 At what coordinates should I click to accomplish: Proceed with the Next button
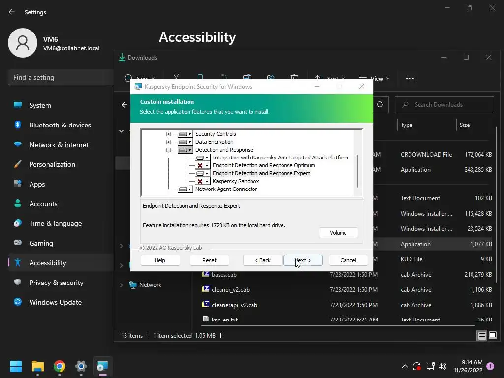[303, 260]
